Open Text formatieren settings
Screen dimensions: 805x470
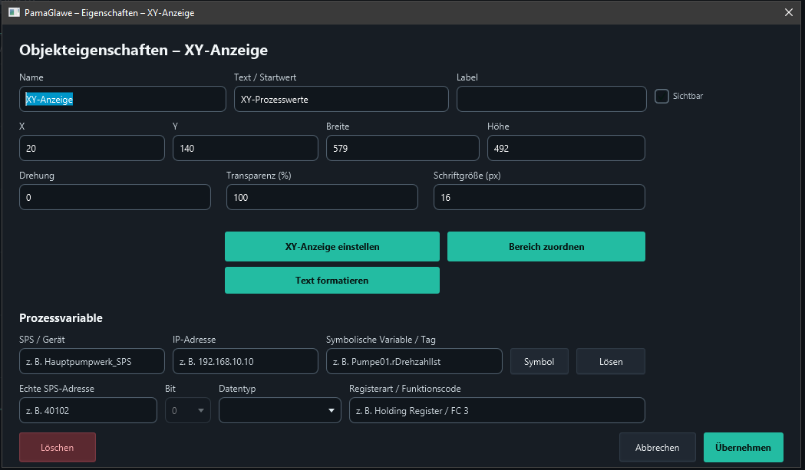coord(332,280)
